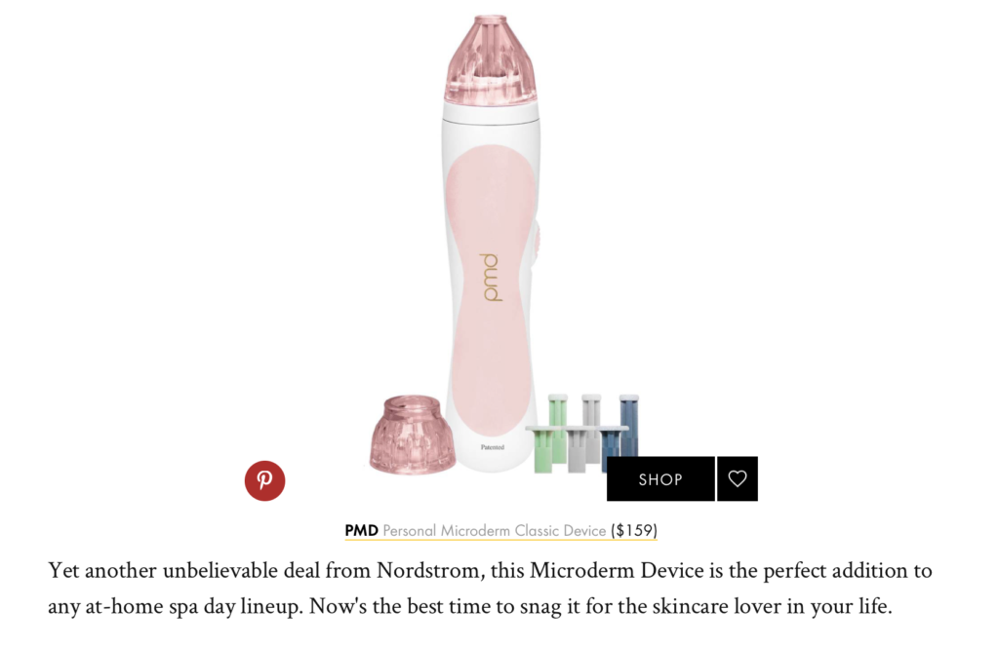Click the black SHOP button

click(660, 478)
